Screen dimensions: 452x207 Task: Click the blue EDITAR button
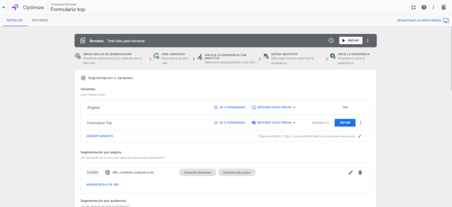click(x=345, y=123)
